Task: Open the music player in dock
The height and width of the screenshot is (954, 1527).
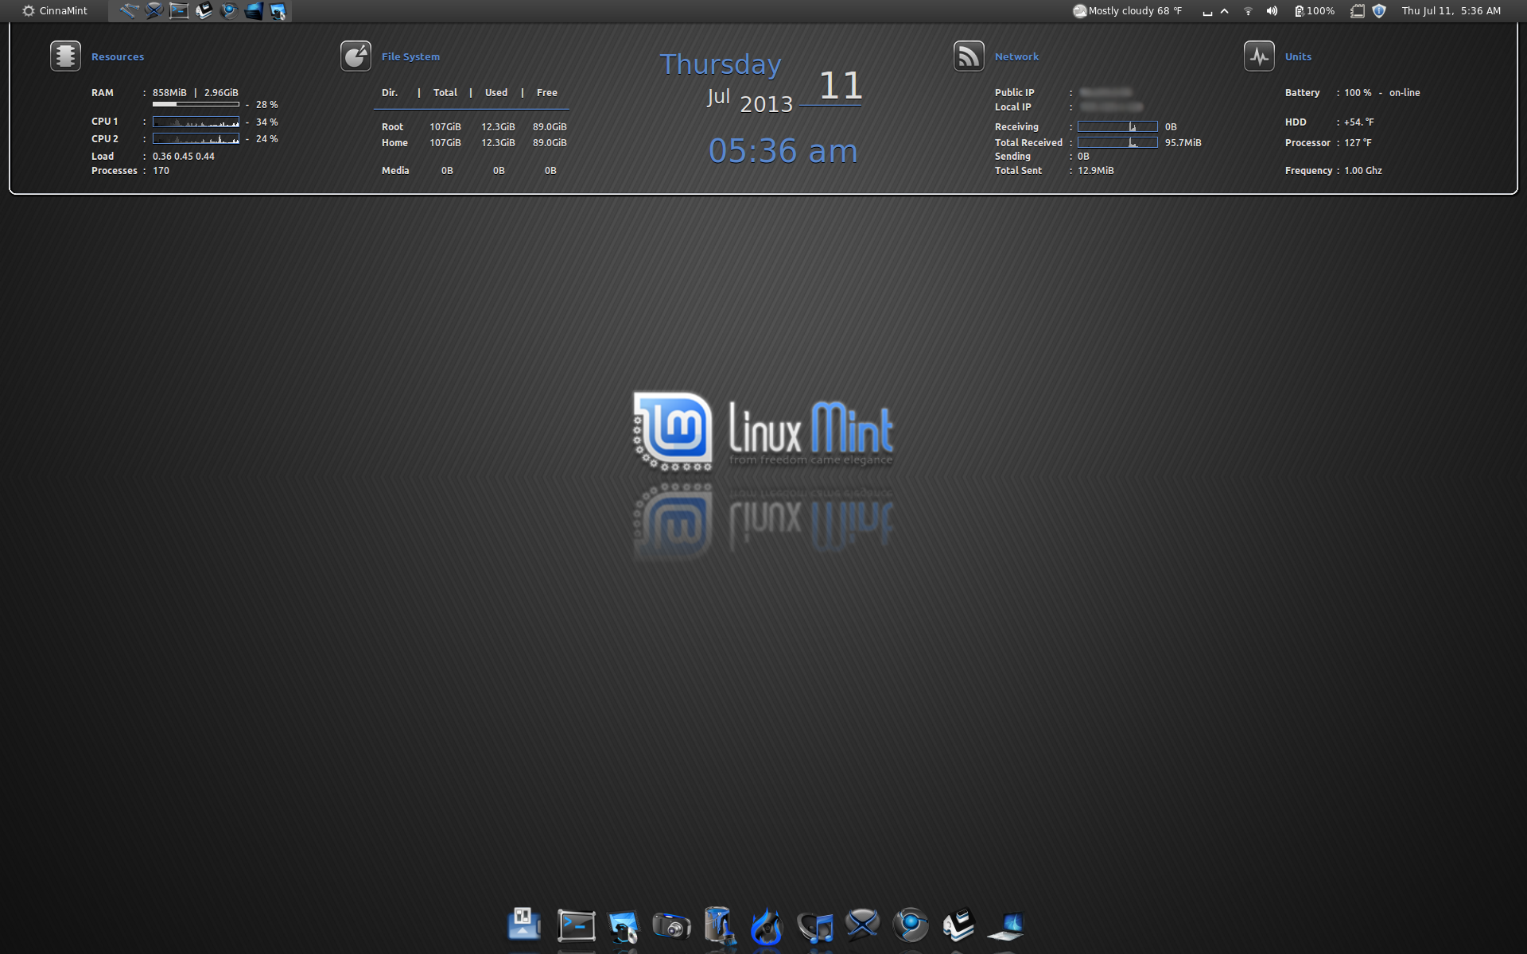Action: click(x=815, y=927)
